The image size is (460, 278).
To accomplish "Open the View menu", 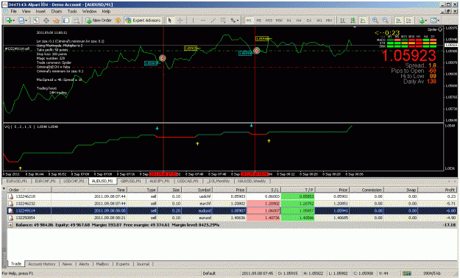I will coord(26,12).
